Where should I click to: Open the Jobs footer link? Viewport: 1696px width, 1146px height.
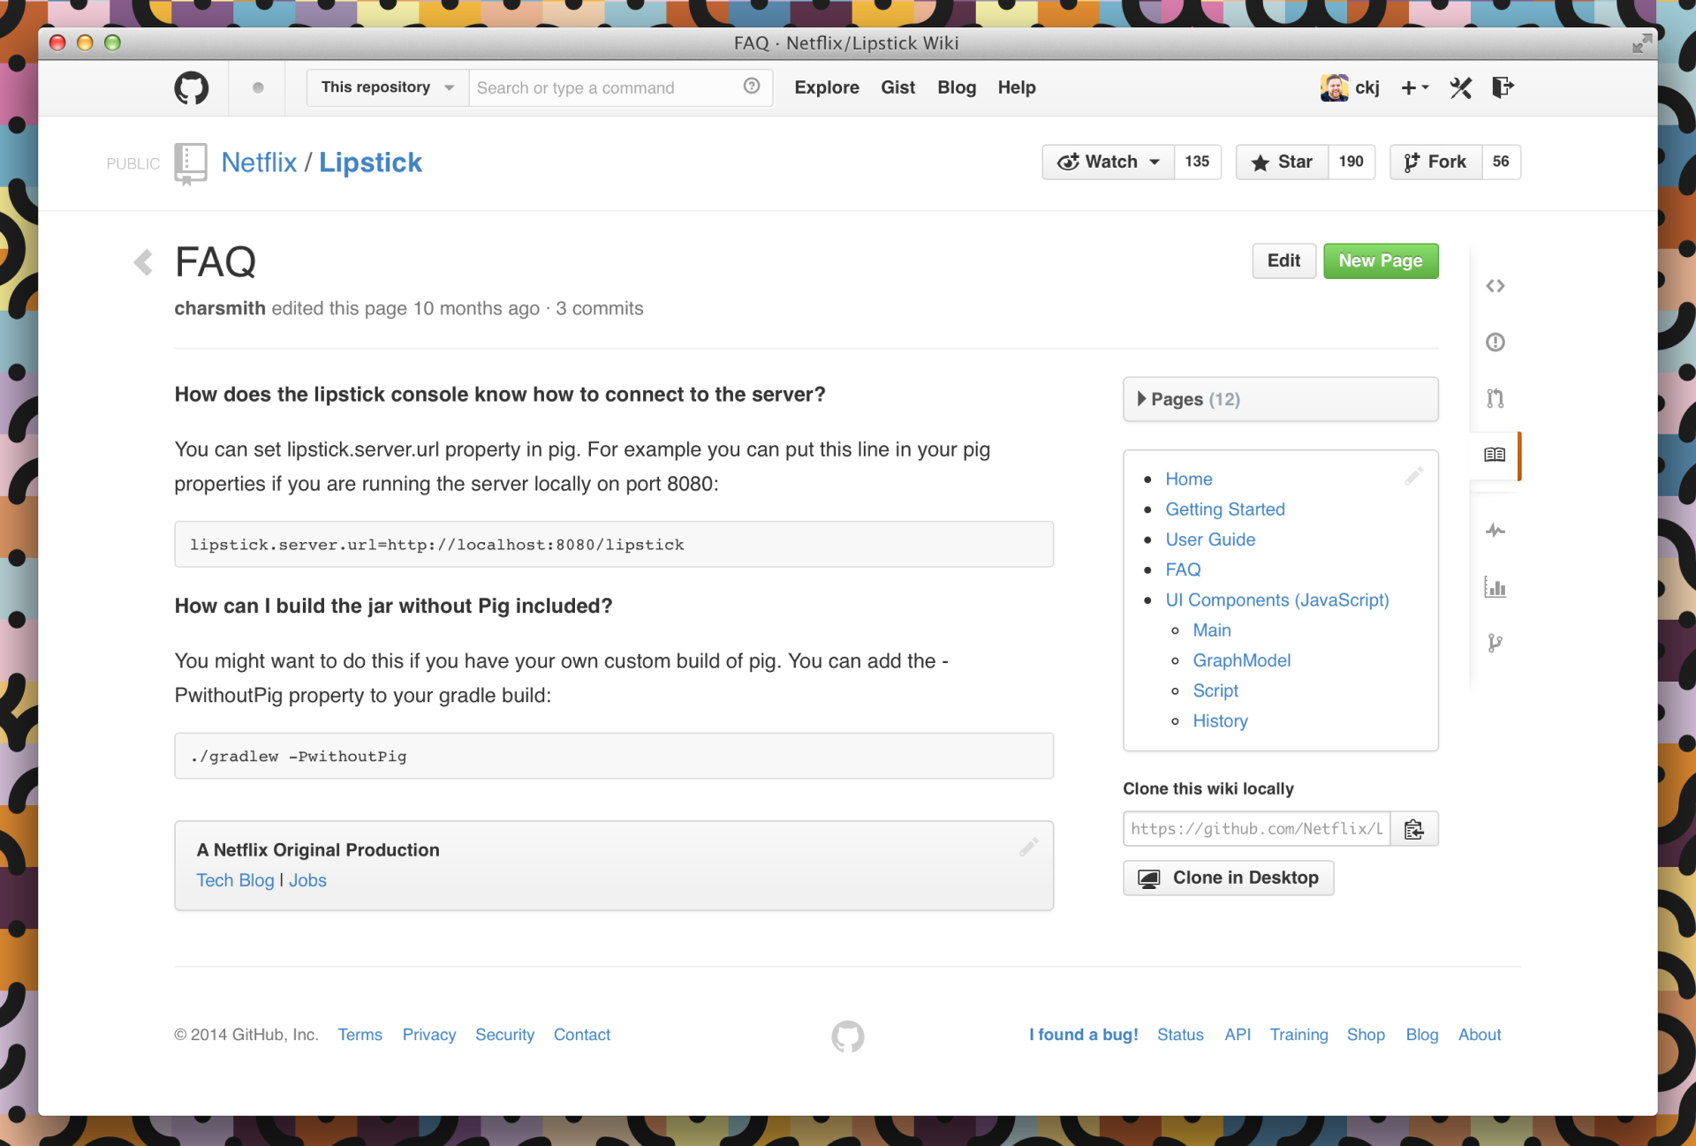(x=307, y=880)
